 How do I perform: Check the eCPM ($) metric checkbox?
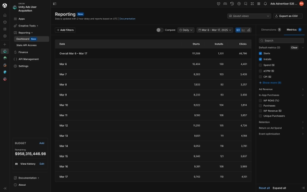coord(260,71)
